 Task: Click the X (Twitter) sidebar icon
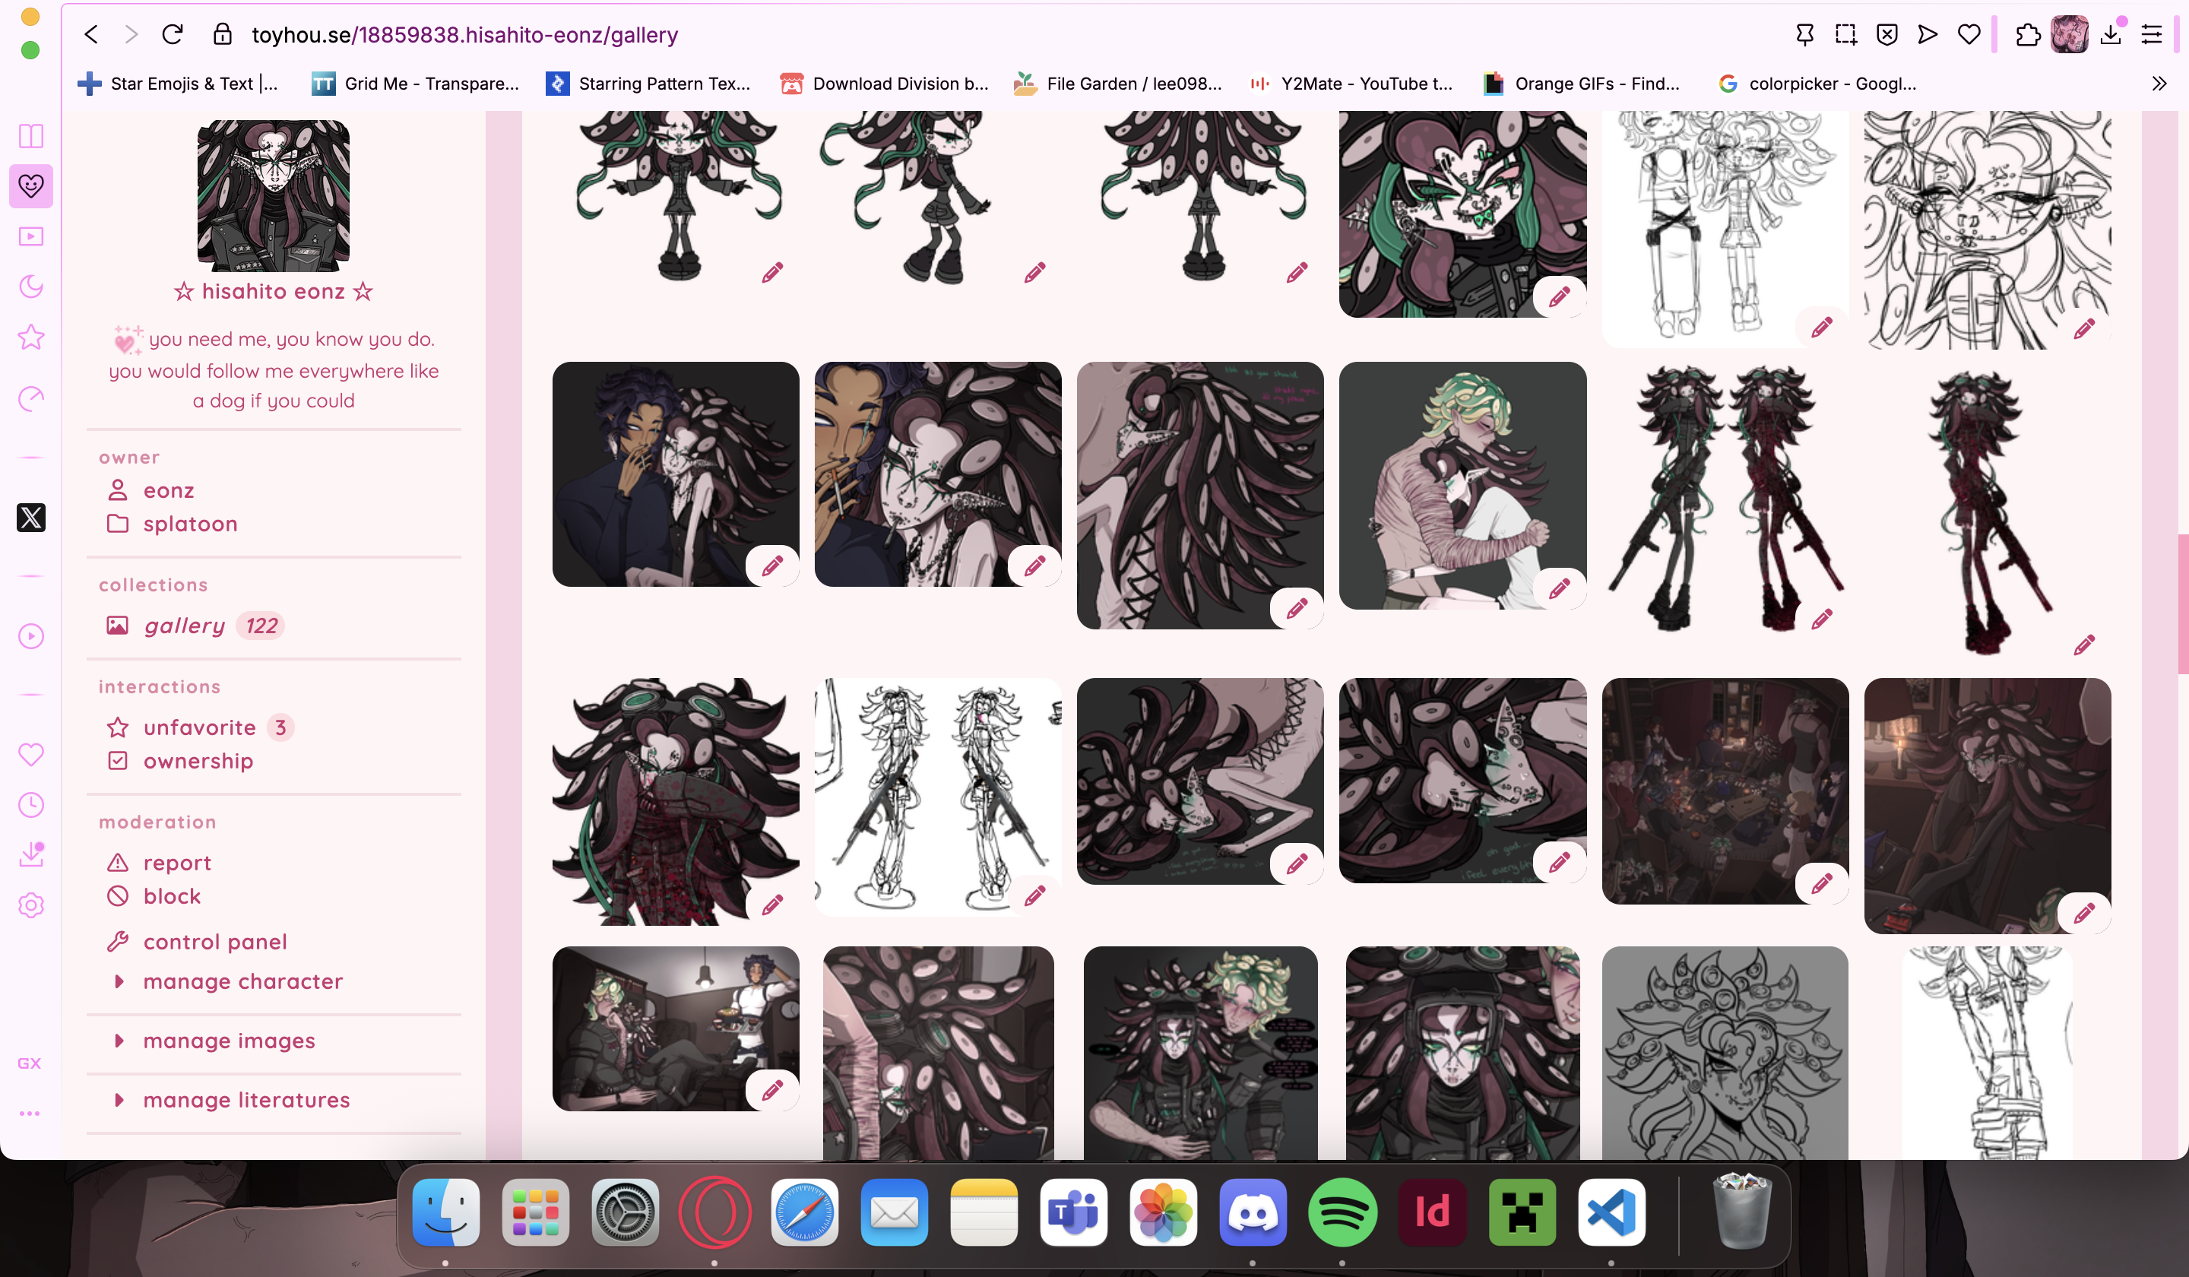pyautogui.click(x=31, y=518)
